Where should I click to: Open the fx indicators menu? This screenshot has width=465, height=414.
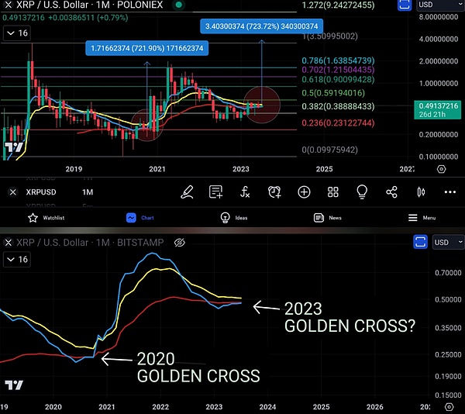coord(245,192)
